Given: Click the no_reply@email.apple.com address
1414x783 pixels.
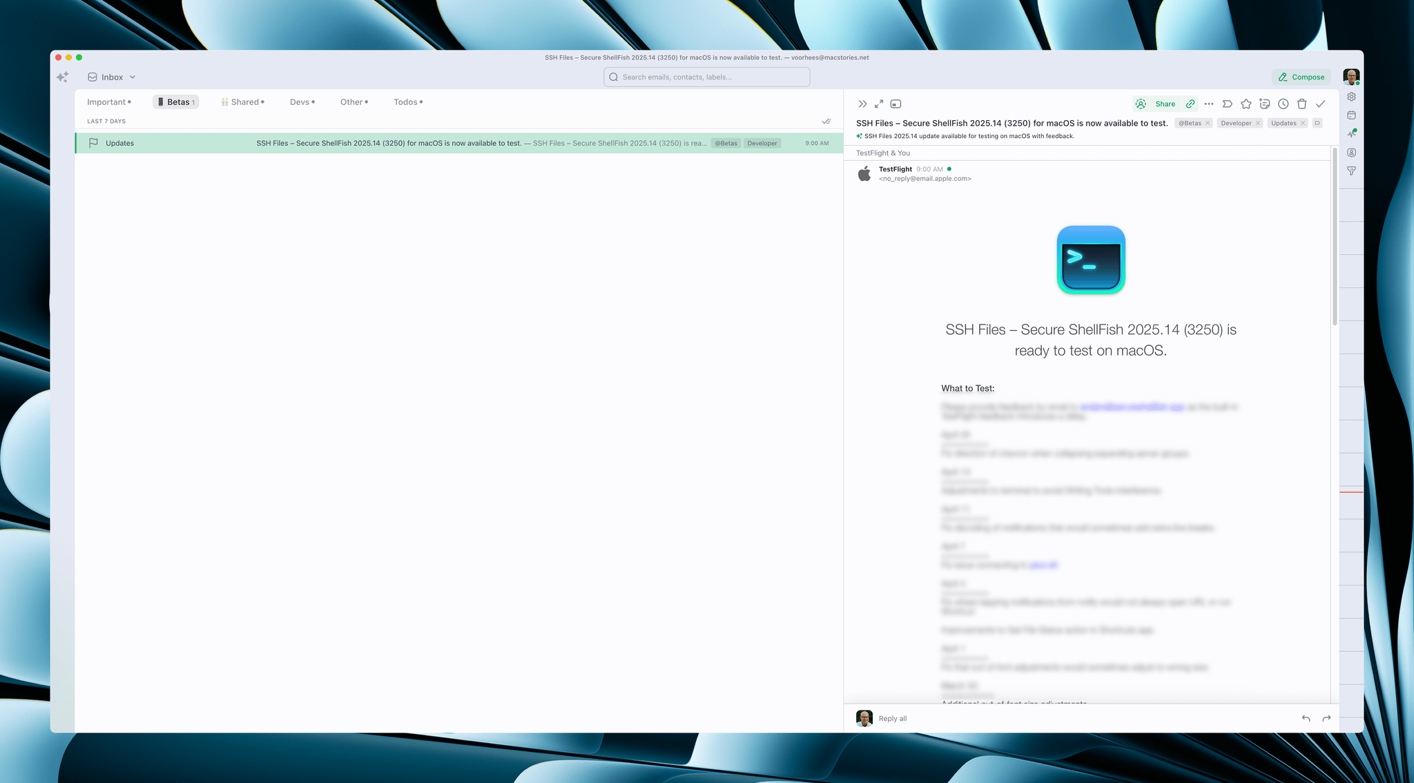Looking at the screenshot, I should [925, 179].
